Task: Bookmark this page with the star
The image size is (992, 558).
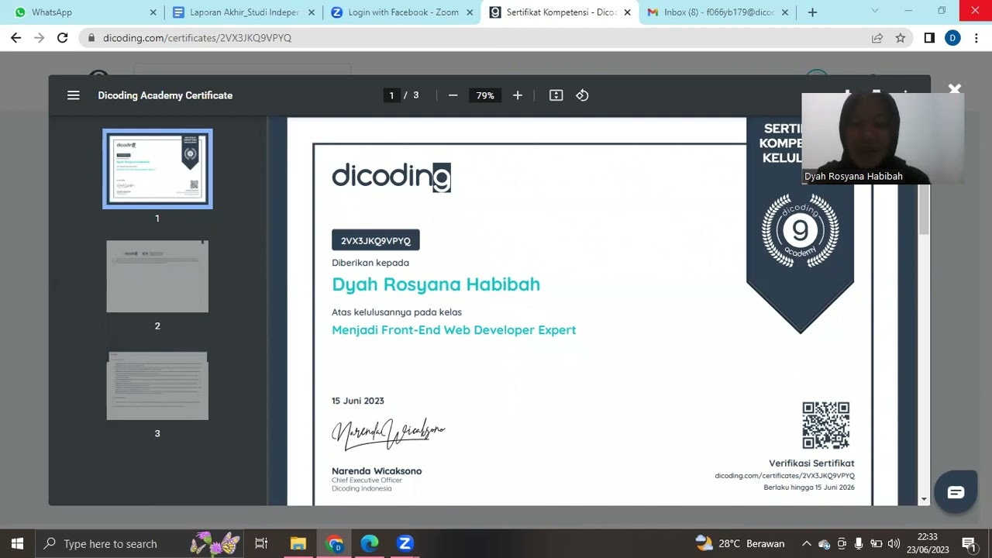Action: (x=901, y=38)
